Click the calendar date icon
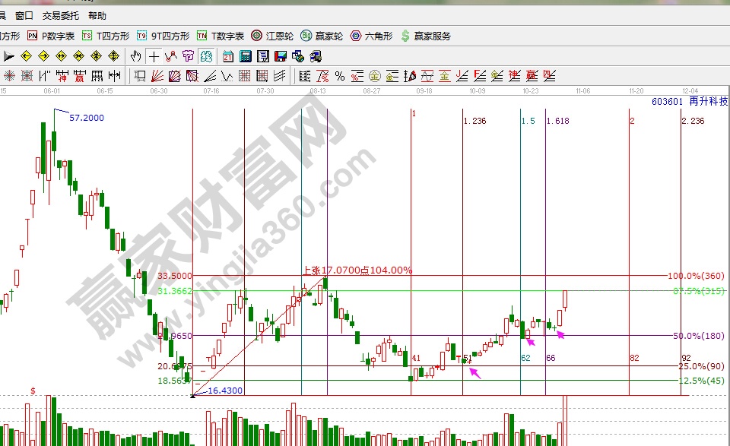 pyautogui.click(x=228, y=56)
